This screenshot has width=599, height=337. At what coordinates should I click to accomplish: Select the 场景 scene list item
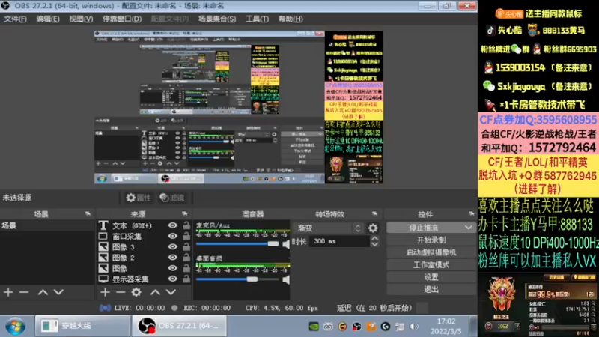(x=47, y=225)
